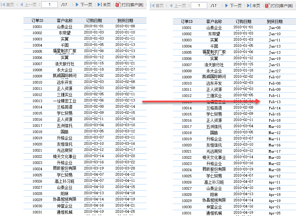This screenshot has width=296, height=216.
Task: Click the right report's page number field
Action: click(x=199, y=6)
